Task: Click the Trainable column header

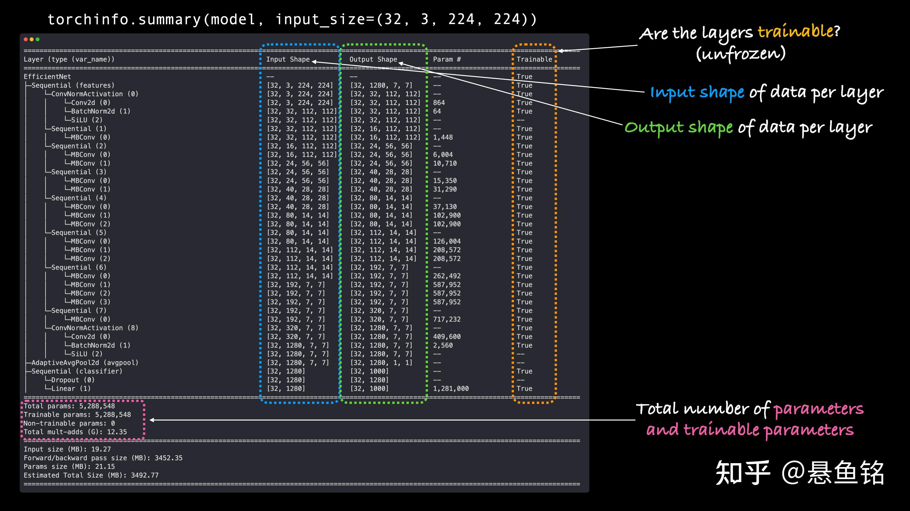Action: click(534, 59)
